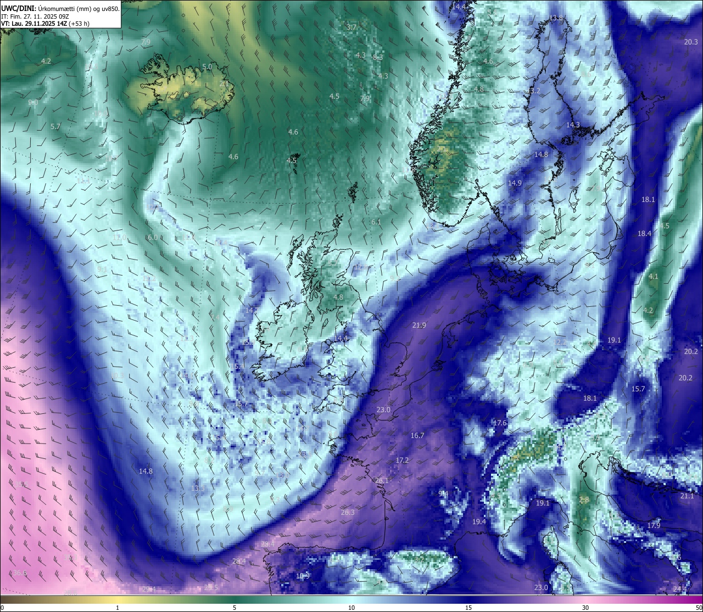Click the 6.1 value label
The width and height of the screenshot is (703, 612).
tap(376, 222)
